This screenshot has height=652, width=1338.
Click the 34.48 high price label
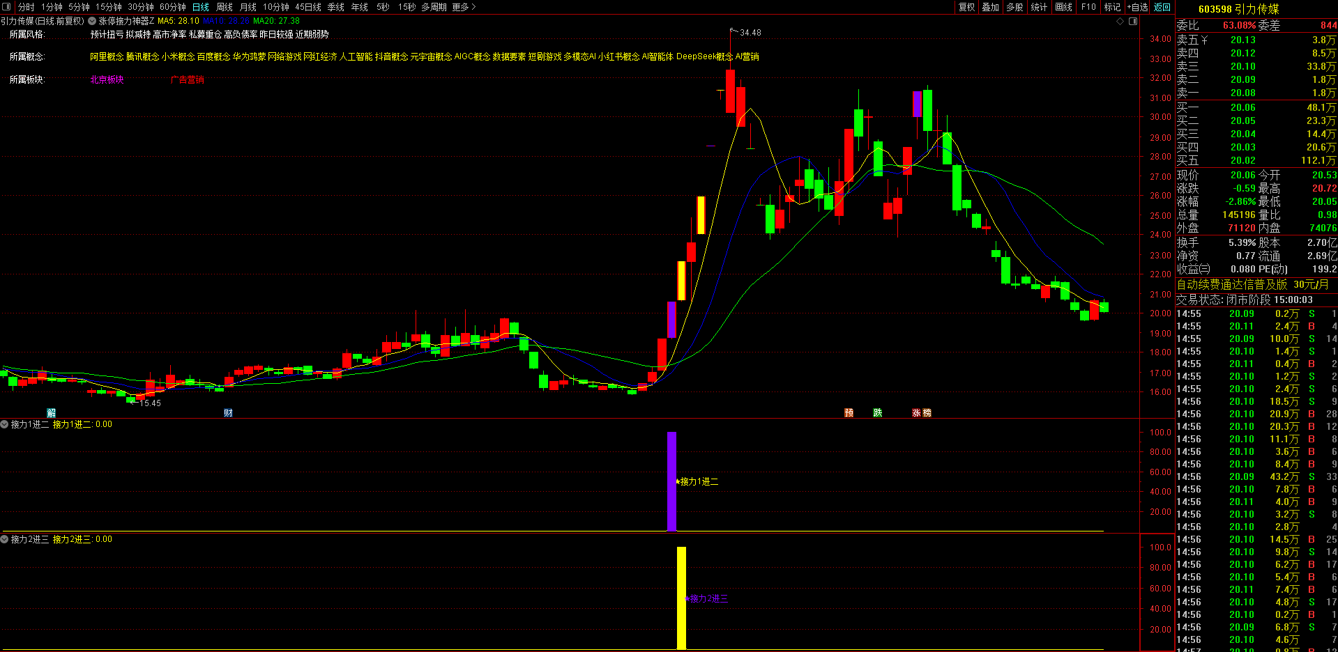[750, 33]
